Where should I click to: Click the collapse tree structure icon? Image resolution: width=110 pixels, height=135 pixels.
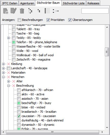[x=39, y=11]
